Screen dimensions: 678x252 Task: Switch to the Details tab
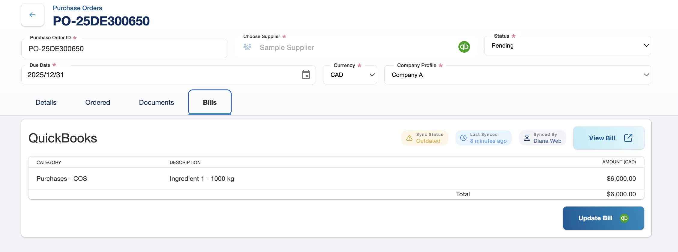[46, 102]
